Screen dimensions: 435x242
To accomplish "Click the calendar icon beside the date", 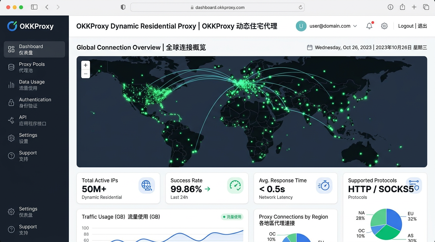I will [309, 47].
